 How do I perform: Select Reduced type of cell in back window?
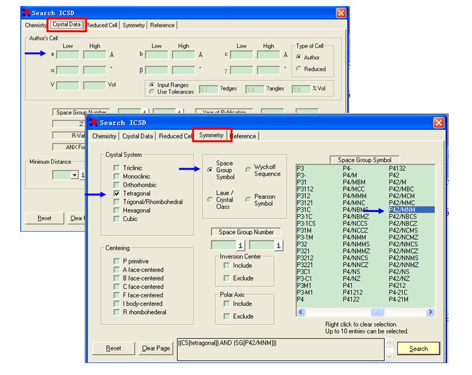tap(299, 69)
